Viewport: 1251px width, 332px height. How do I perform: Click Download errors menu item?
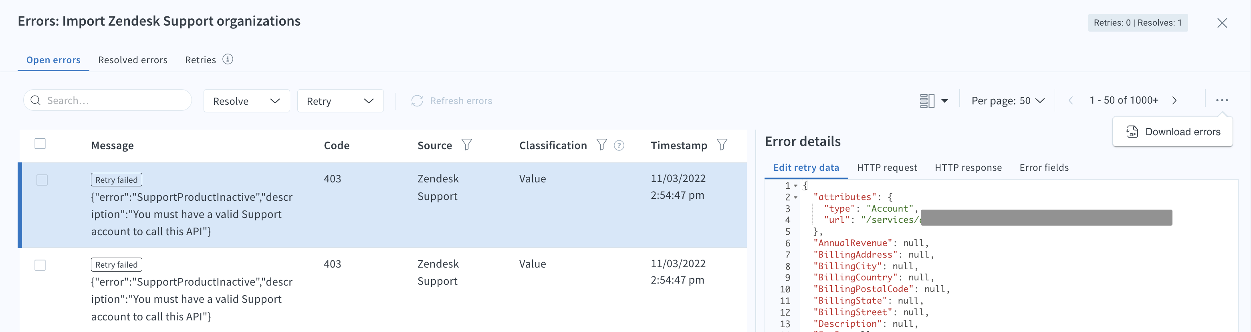[x=1172, y=132]
